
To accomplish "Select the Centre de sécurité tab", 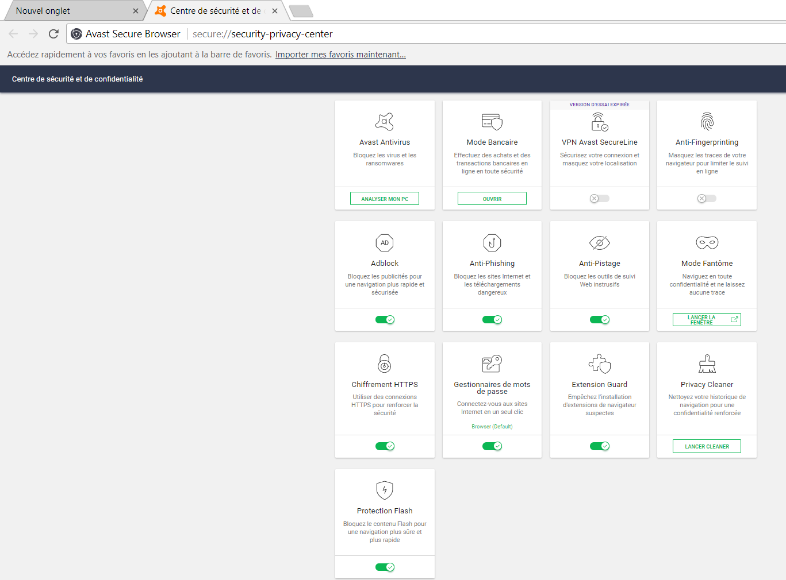I will [215, 11].
